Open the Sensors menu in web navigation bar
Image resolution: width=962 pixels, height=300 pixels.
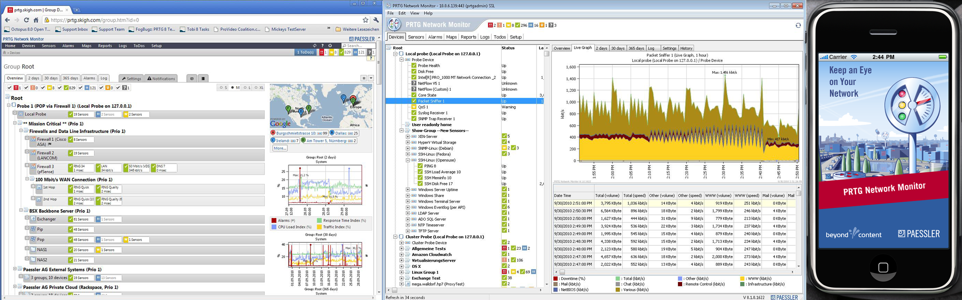[49, 46]
